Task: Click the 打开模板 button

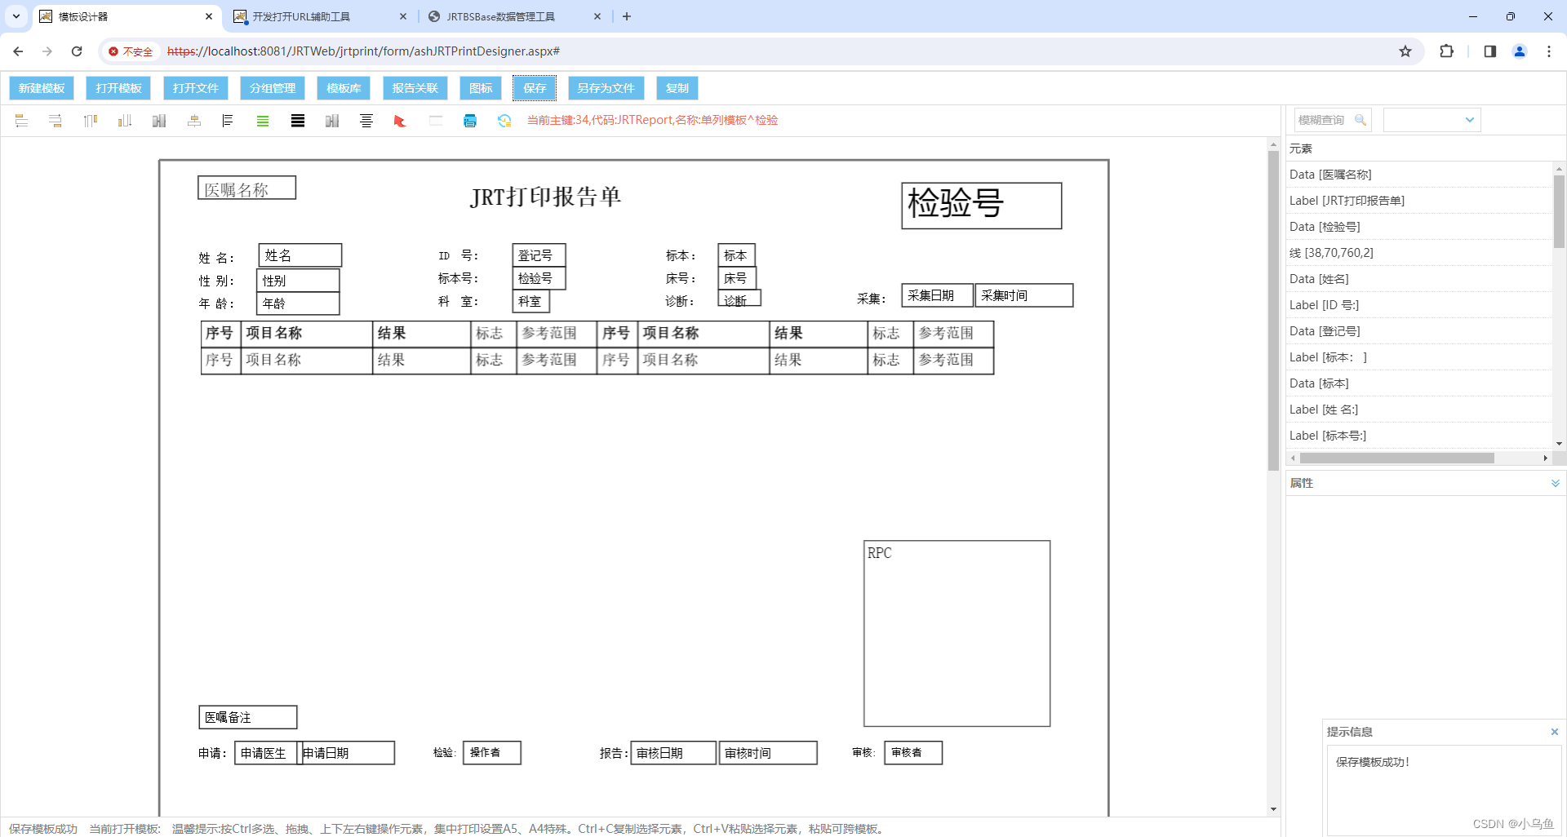Action: (118, 88)
